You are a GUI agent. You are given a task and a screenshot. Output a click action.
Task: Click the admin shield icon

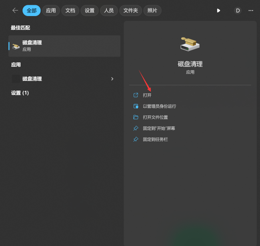pyautogui.click(x=136, y=106)
